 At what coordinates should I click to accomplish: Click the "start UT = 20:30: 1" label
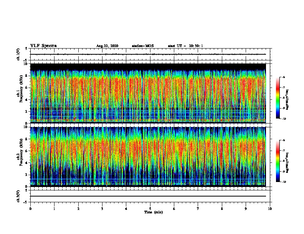tap(185, 46)
